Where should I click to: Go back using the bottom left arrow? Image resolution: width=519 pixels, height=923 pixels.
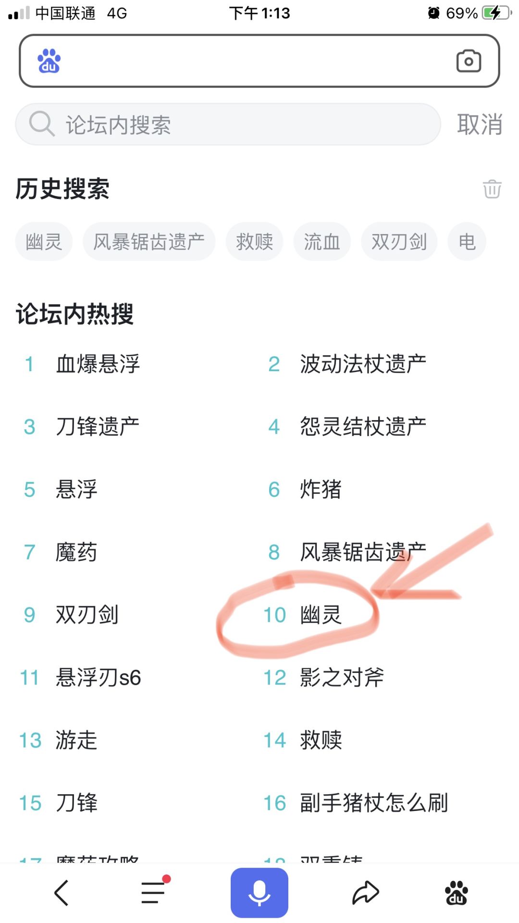[62, 893]
